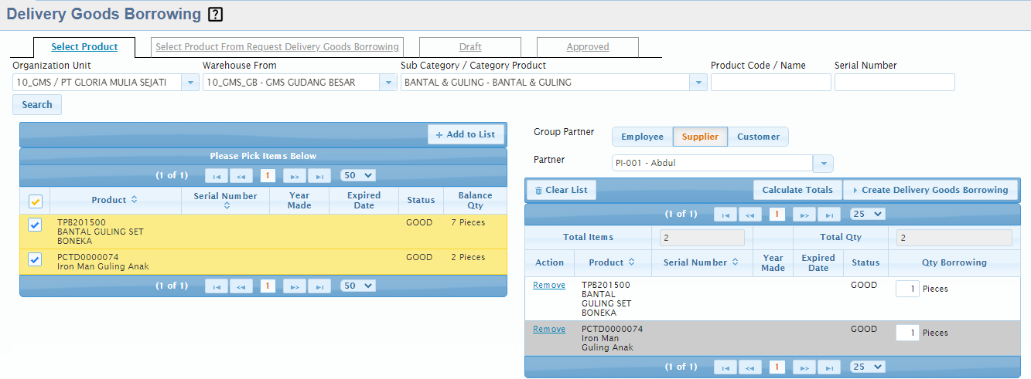
Task: Remove PCTD0000074 from the borrowing list
Action: tap(549, 329)
